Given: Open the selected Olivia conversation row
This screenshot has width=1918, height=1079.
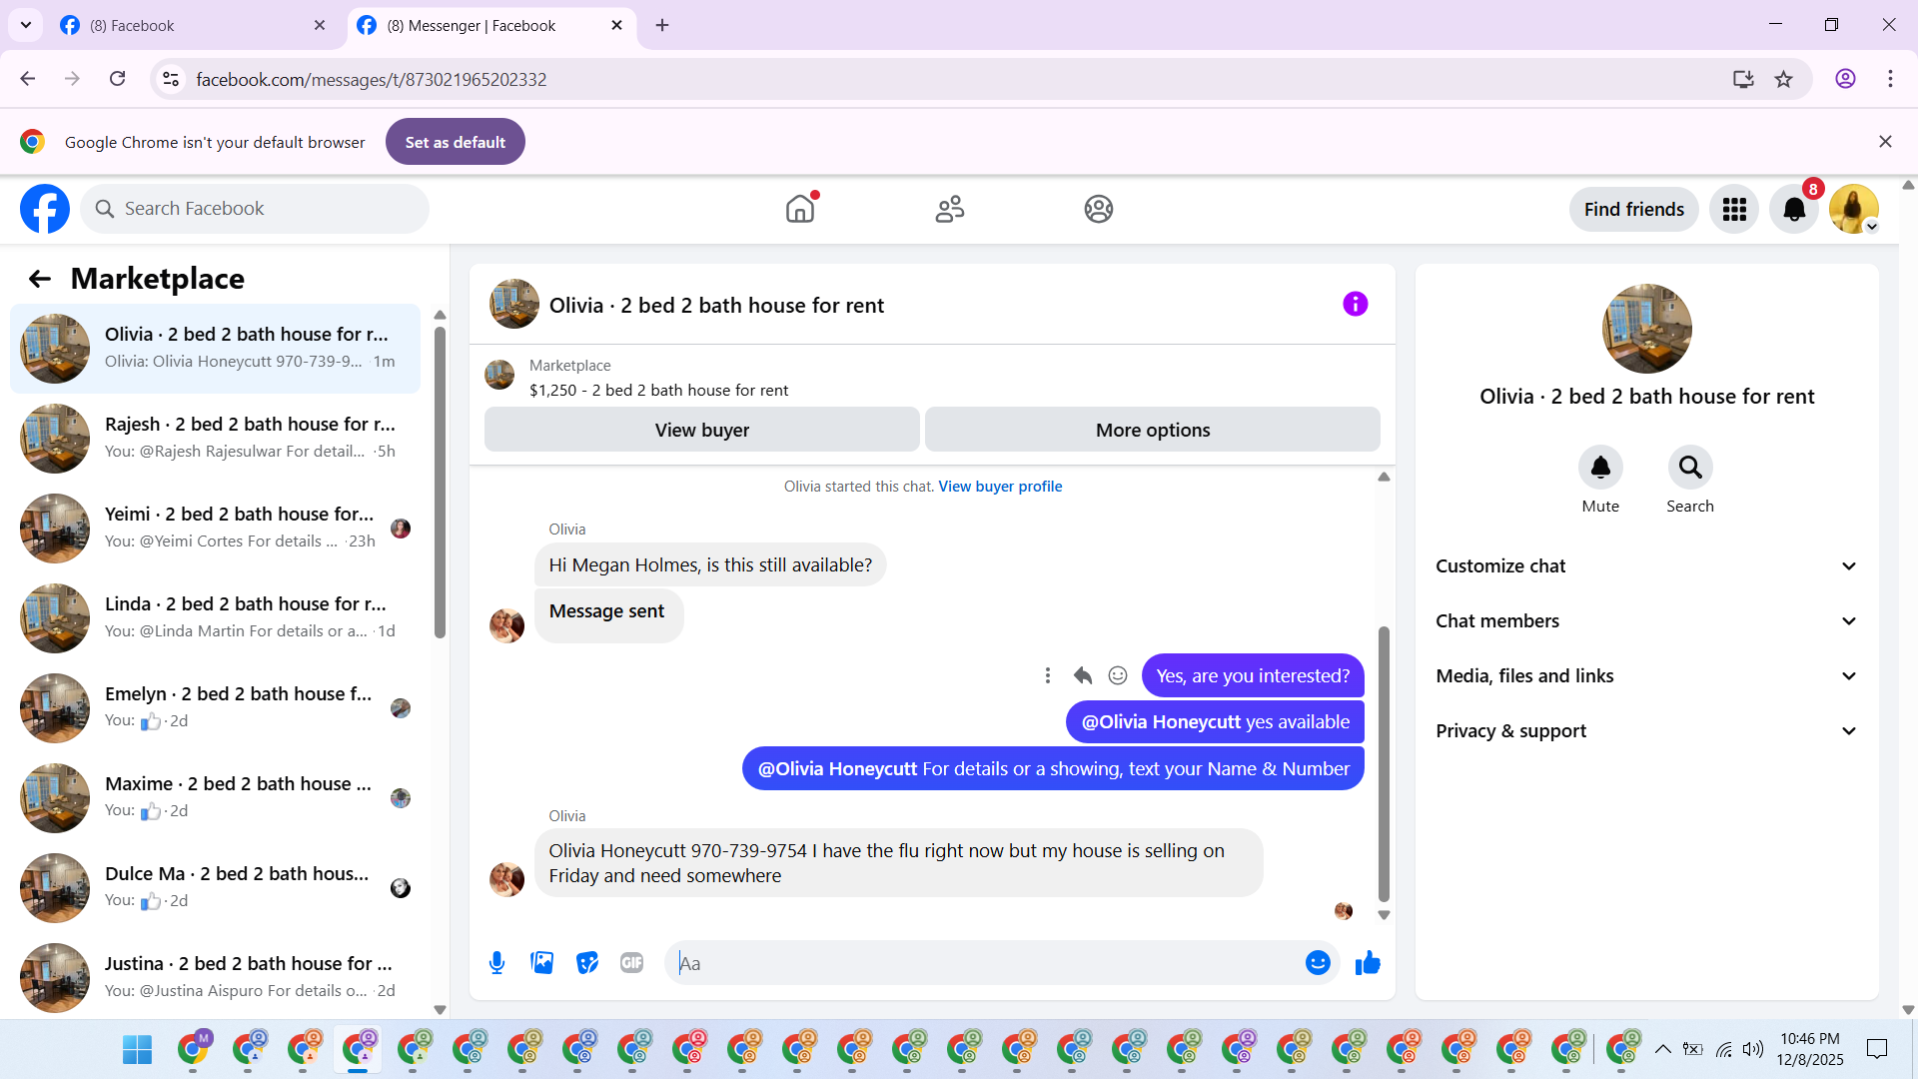Looking at the screenshot, I should point(215,349).
